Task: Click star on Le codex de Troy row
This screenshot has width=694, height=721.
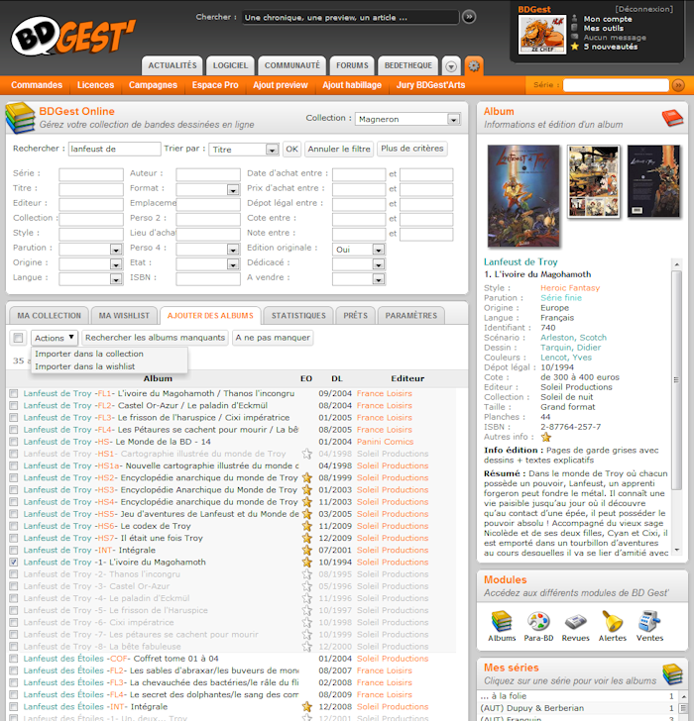Action: pos(307,526)
